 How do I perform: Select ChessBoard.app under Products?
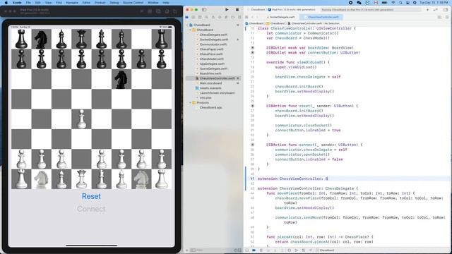tap(210, 107)
